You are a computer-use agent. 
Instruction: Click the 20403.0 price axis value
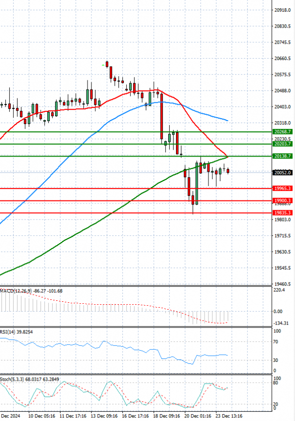(x=282, y=107)
